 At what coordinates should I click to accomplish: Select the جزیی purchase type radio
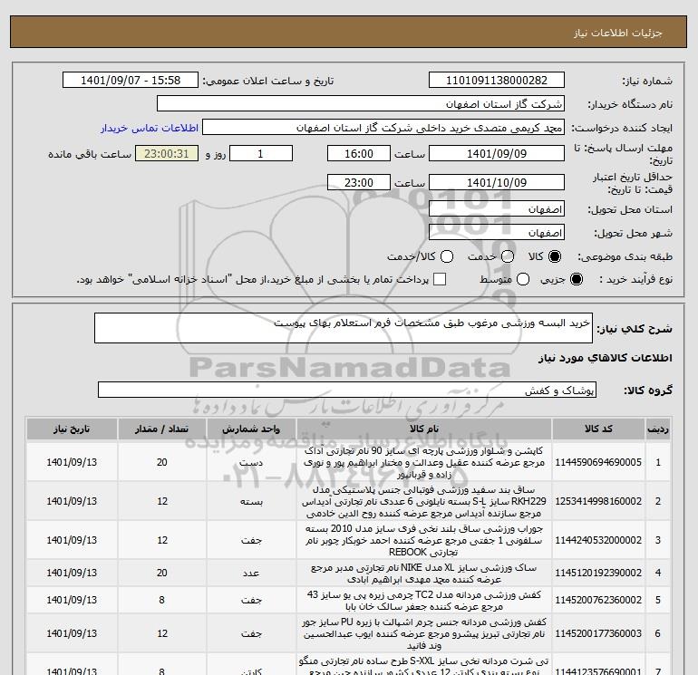coord(576,279)
